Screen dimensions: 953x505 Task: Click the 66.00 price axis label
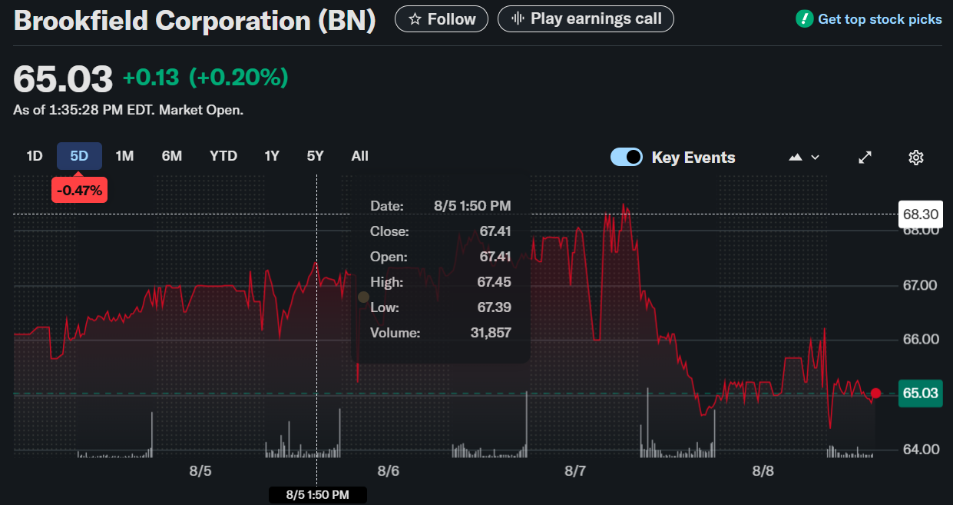(920, 340)
